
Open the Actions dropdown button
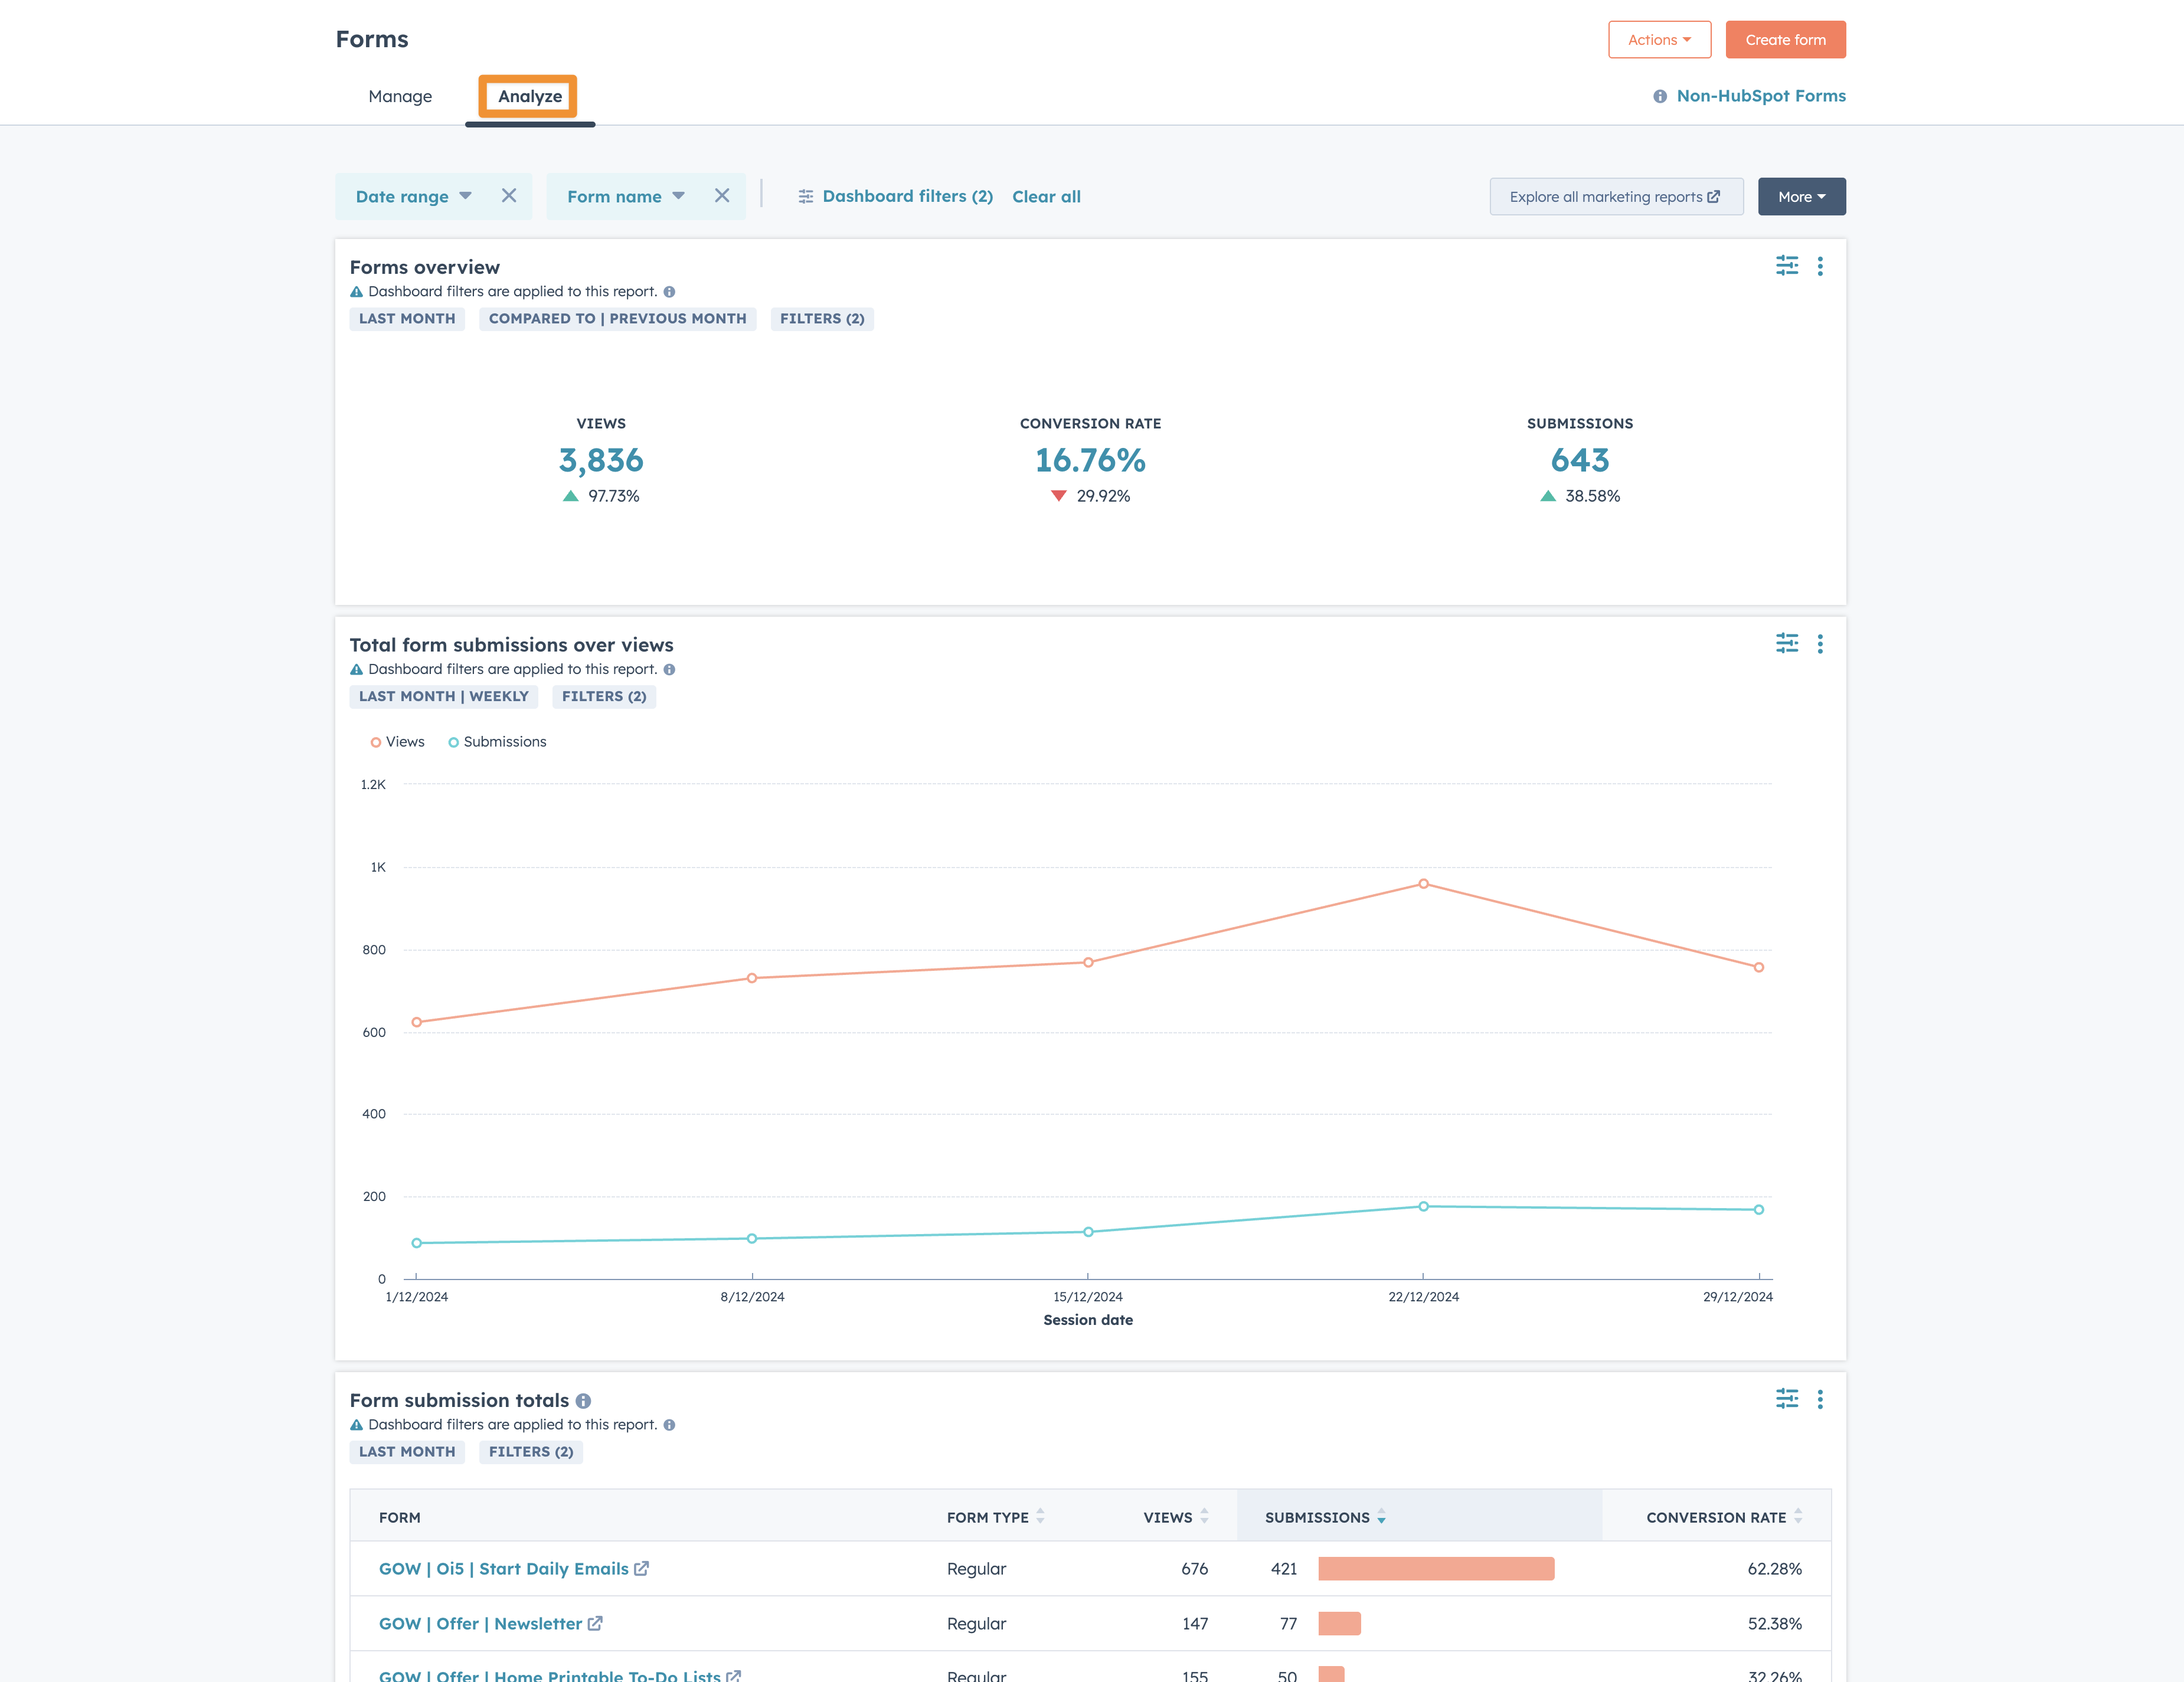pos(1659,40)
